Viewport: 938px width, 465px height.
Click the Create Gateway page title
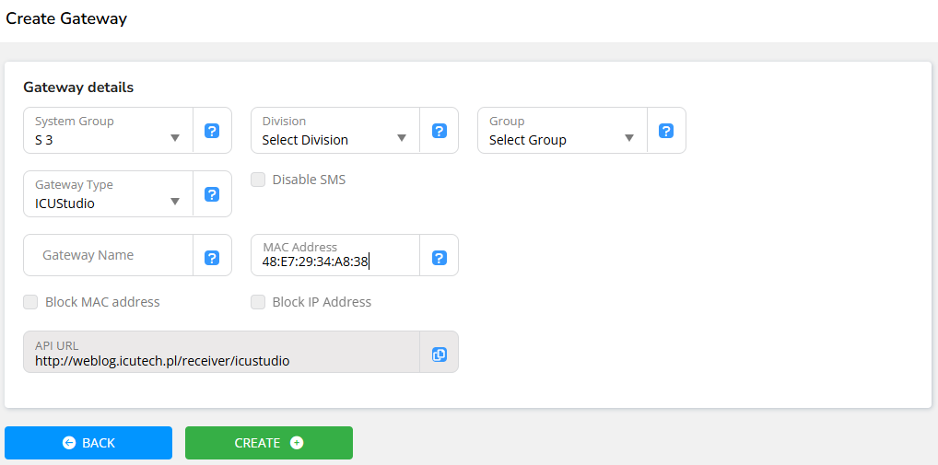[x=66, y=18]
